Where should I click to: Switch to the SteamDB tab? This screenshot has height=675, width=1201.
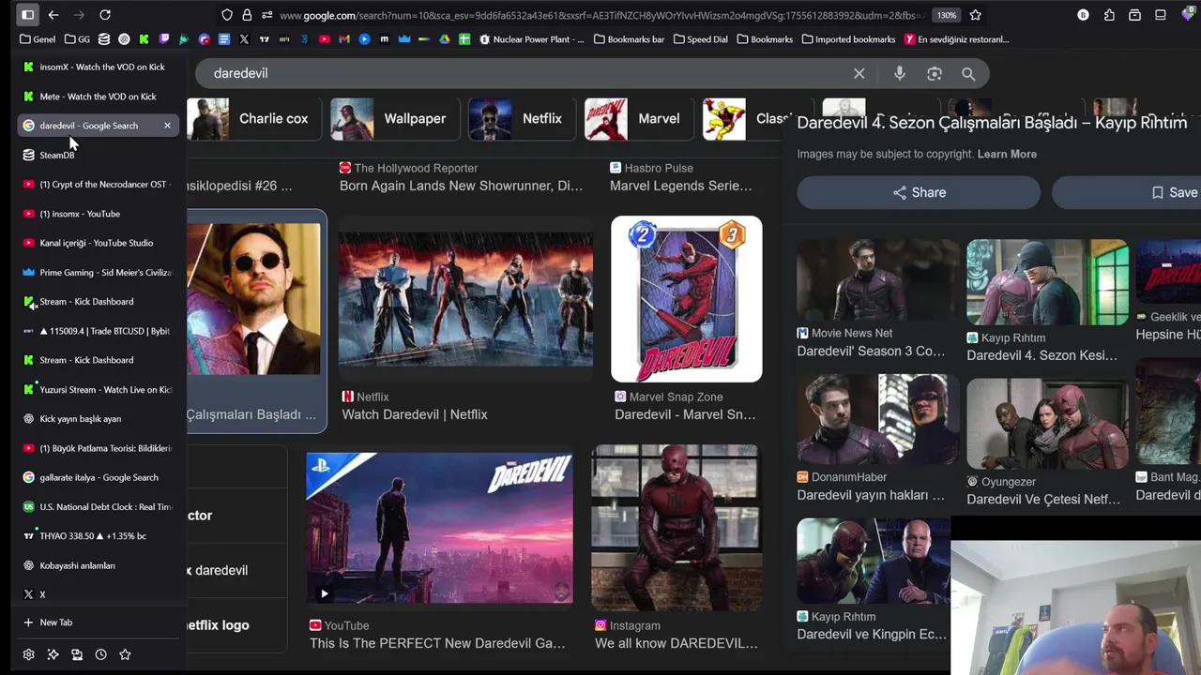[x=98, y=155]
